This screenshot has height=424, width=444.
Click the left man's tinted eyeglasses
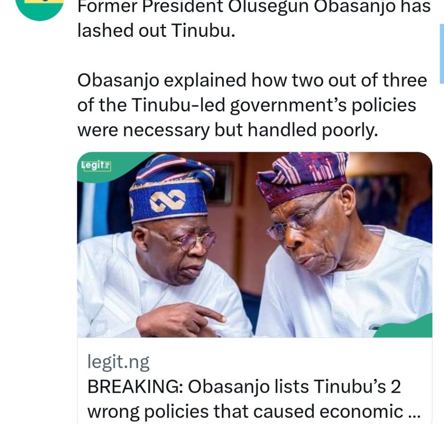[x=190, y=240]
